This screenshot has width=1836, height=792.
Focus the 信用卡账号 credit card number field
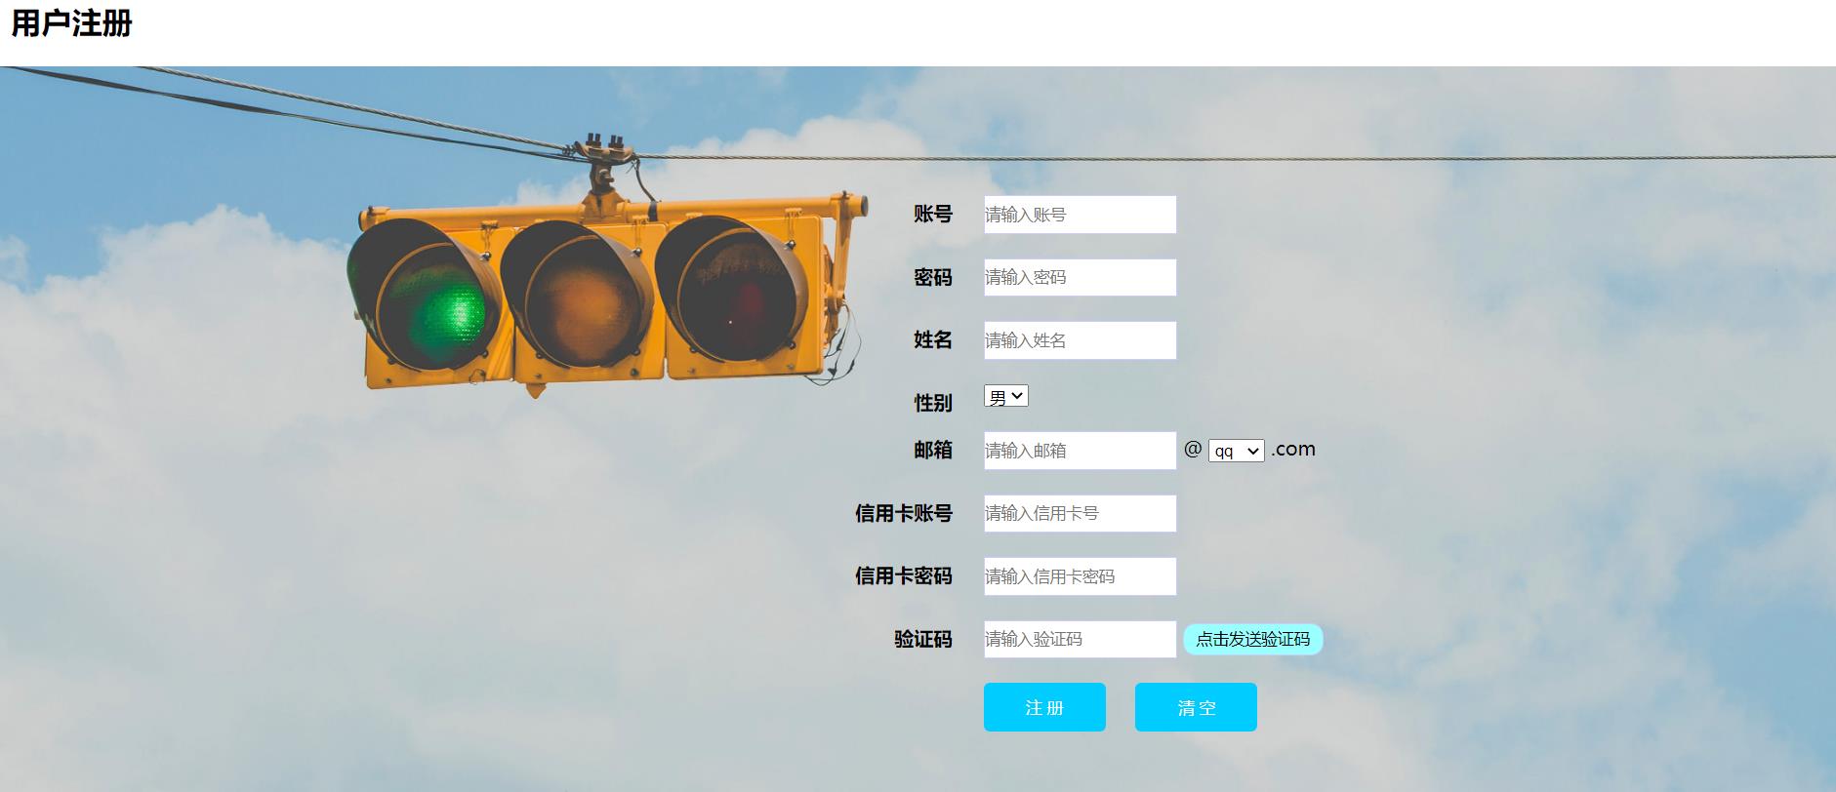pos(1080,513)
